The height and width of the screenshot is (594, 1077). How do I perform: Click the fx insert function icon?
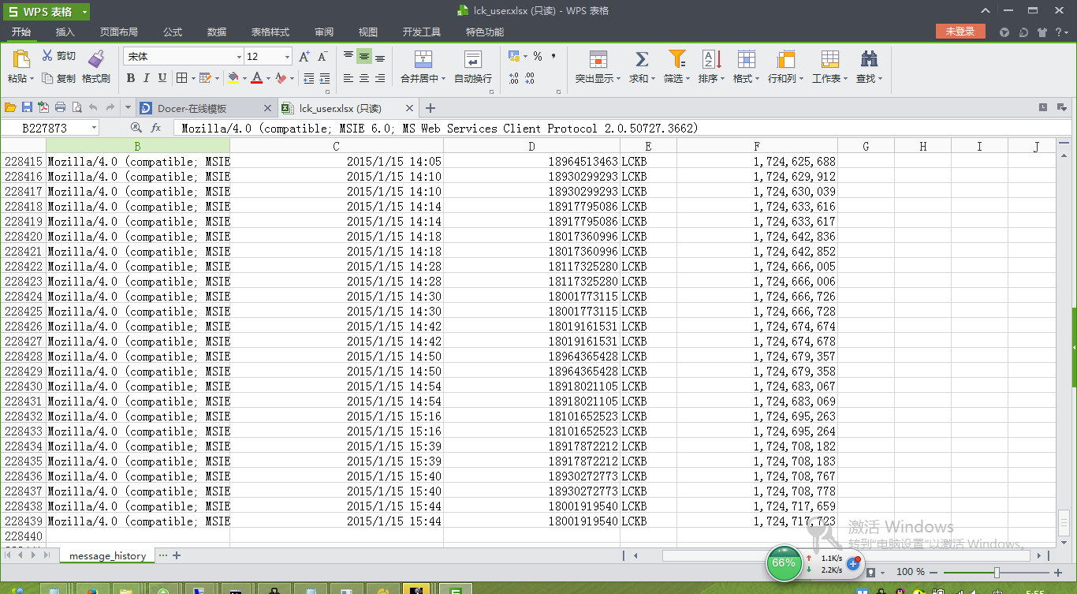tap(156, 128)
